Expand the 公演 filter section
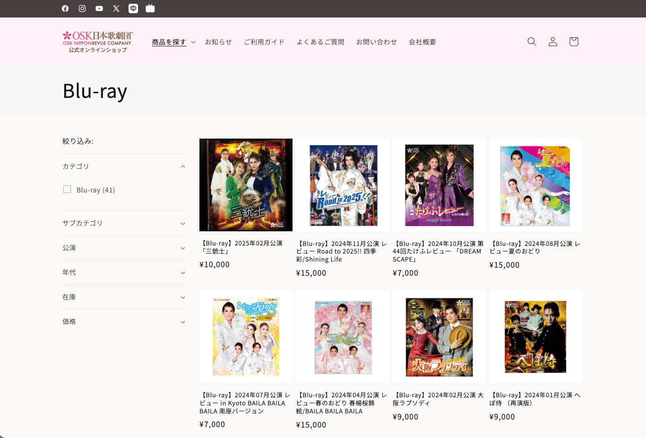This screenshot has height=438, width=646. pos(182,248)
